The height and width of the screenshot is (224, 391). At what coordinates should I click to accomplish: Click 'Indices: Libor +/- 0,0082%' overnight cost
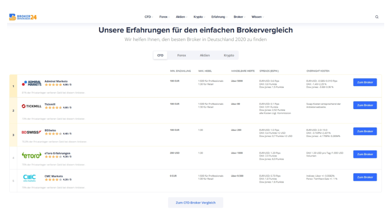tap(321, 176)
